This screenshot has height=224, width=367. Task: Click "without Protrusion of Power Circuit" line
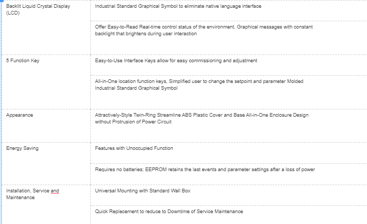pyautogui.click(x=133, y=121)
